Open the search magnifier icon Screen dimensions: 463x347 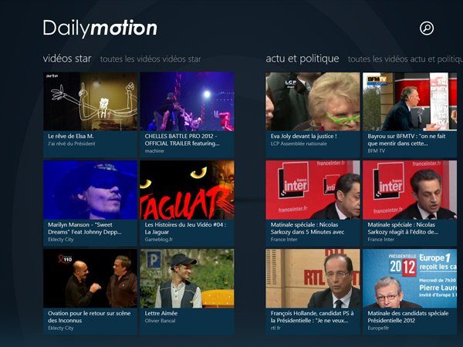(x=427, y=29)
